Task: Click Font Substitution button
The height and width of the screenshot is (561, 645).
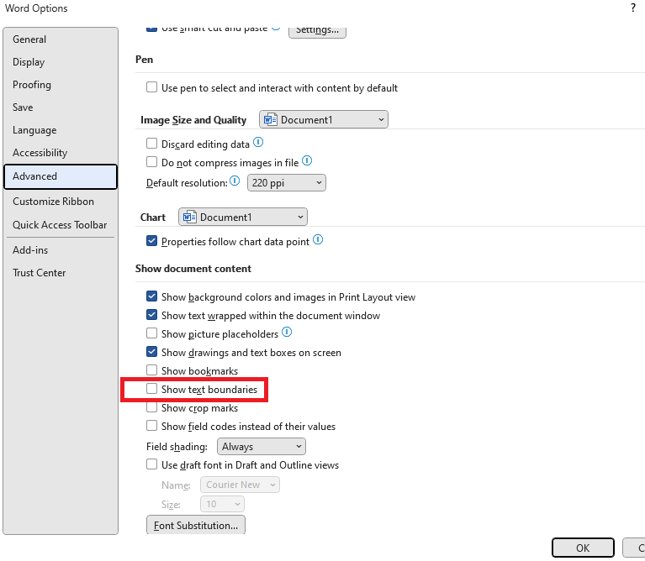Action: (x=196, y=525)
